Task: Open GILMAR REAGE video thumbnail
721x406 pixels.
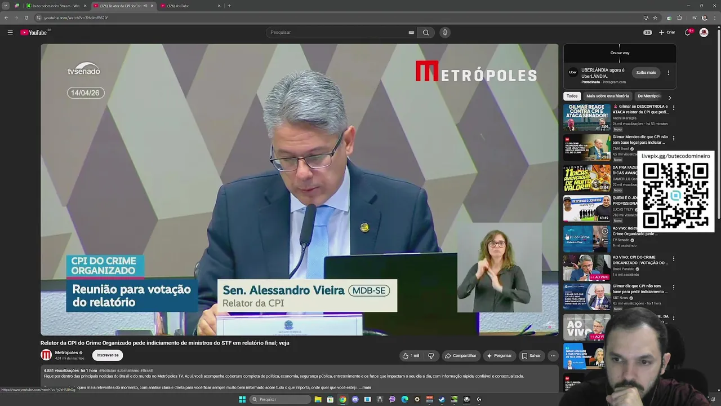Action: click(586, 117)
